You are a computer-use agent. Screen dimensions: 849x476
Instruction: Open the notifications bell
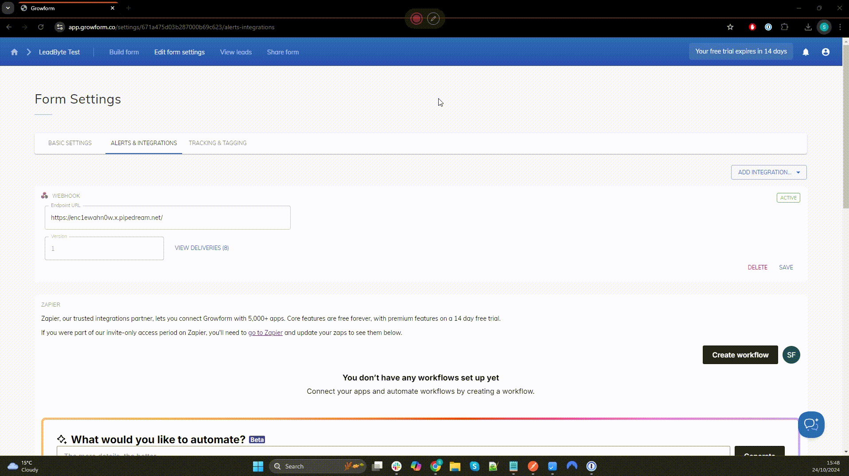click(x=806, y=52)
